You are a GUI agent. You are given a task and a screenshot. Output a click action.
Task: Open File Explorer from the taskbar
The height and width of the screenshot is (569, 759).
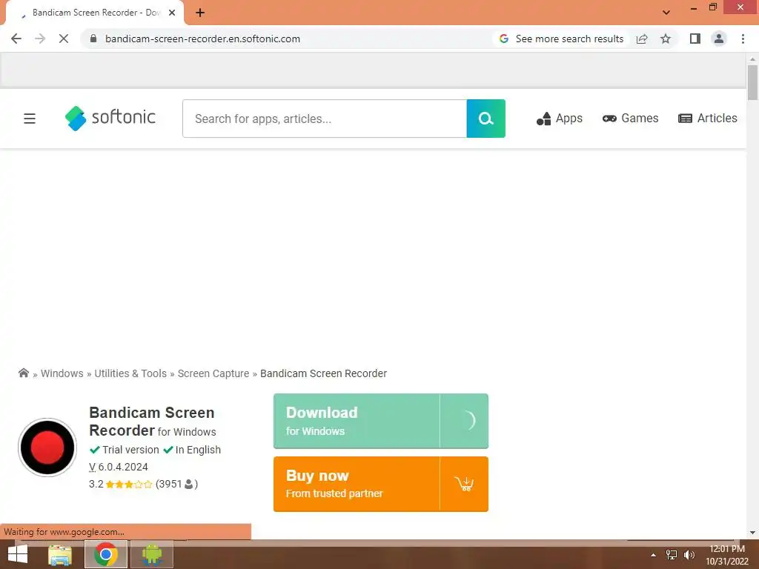[x=60, y=554]
